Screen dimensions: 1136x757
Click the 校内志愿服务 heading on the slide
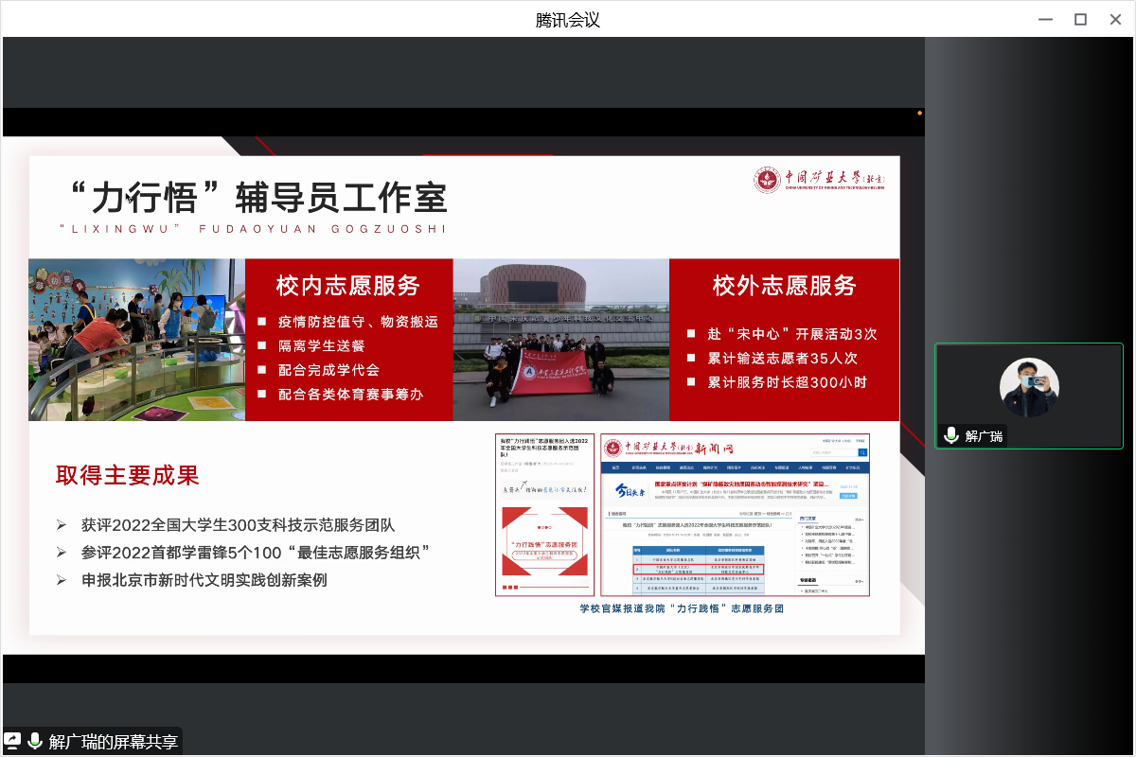tap(347, 285)
